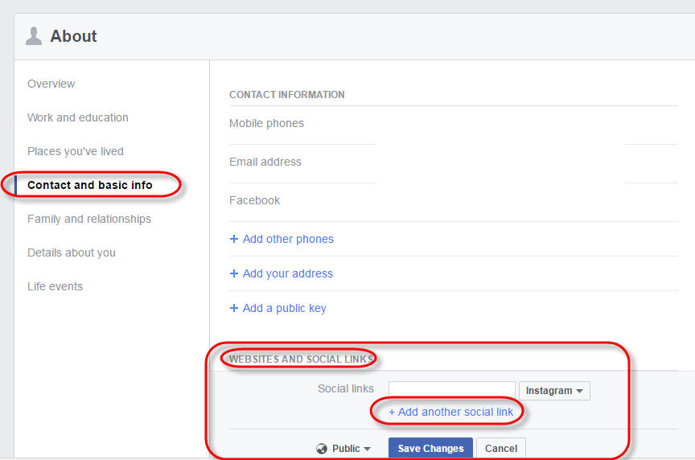The width and height of the screenshot is (695, 460).
Task: Click Add a public key link
Action: [285, 308]
